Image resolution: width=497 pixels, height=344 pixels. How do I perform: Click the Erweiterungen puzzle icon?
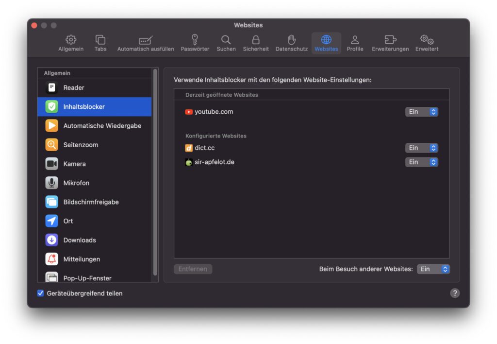tap(390, 40)
